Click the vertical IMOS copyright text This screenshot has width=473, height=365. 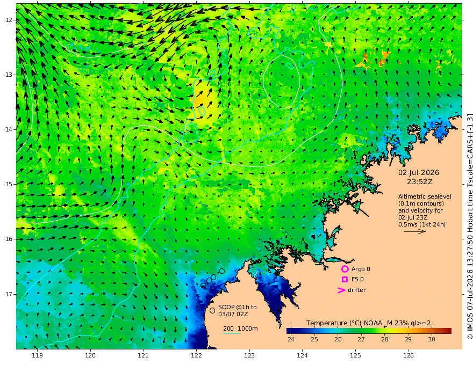pyautogui.click(x=469, y=227)
